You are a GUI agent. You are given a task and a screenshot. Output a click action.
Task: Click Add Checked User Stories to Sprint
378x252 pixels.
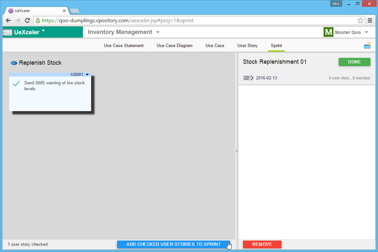[173, 244]
